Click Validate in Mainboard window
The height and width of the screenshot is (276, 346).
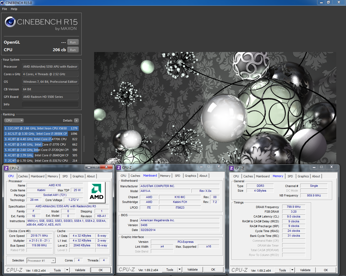(192, 270)
